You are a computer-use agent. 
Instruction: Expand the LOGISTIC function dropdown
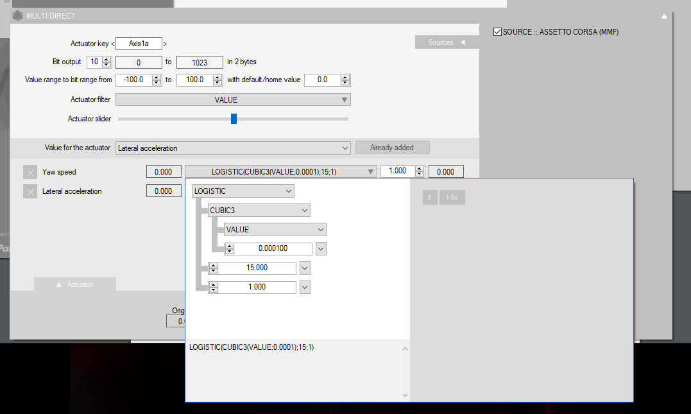(243, 191)
